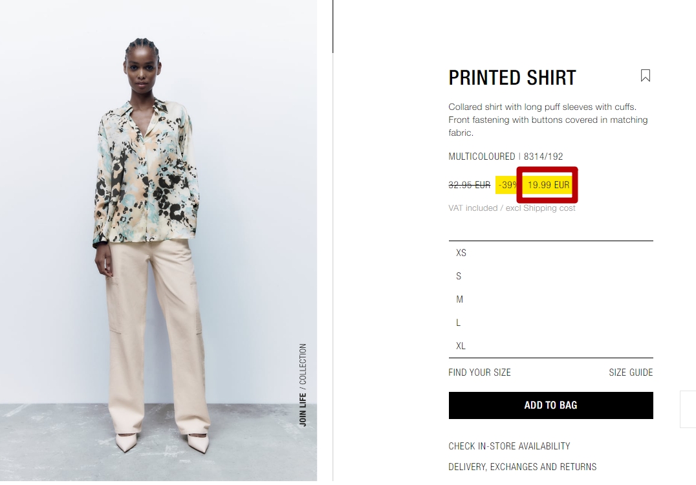Click the Multicoloured 8314/192 reference text
The height and width of the screenshot is (485, 696).
click(x=506, y=156)
